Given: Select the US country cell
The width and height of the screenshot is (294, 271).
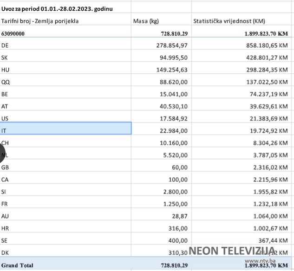Looking at the screenshot, I should pos(5,118).
